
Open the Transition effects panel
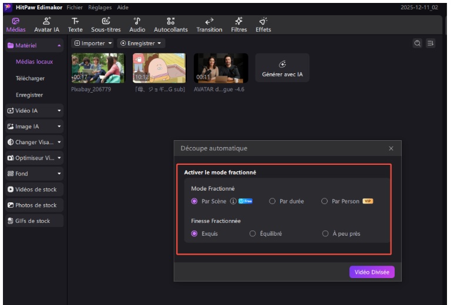click(209, 25)
